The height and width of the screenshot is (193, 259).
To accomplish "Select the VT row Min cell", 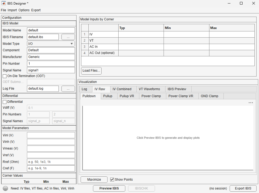I will click(x=187, y=41).
